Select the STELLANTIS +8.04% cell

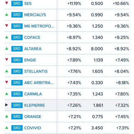pos(121,71)
